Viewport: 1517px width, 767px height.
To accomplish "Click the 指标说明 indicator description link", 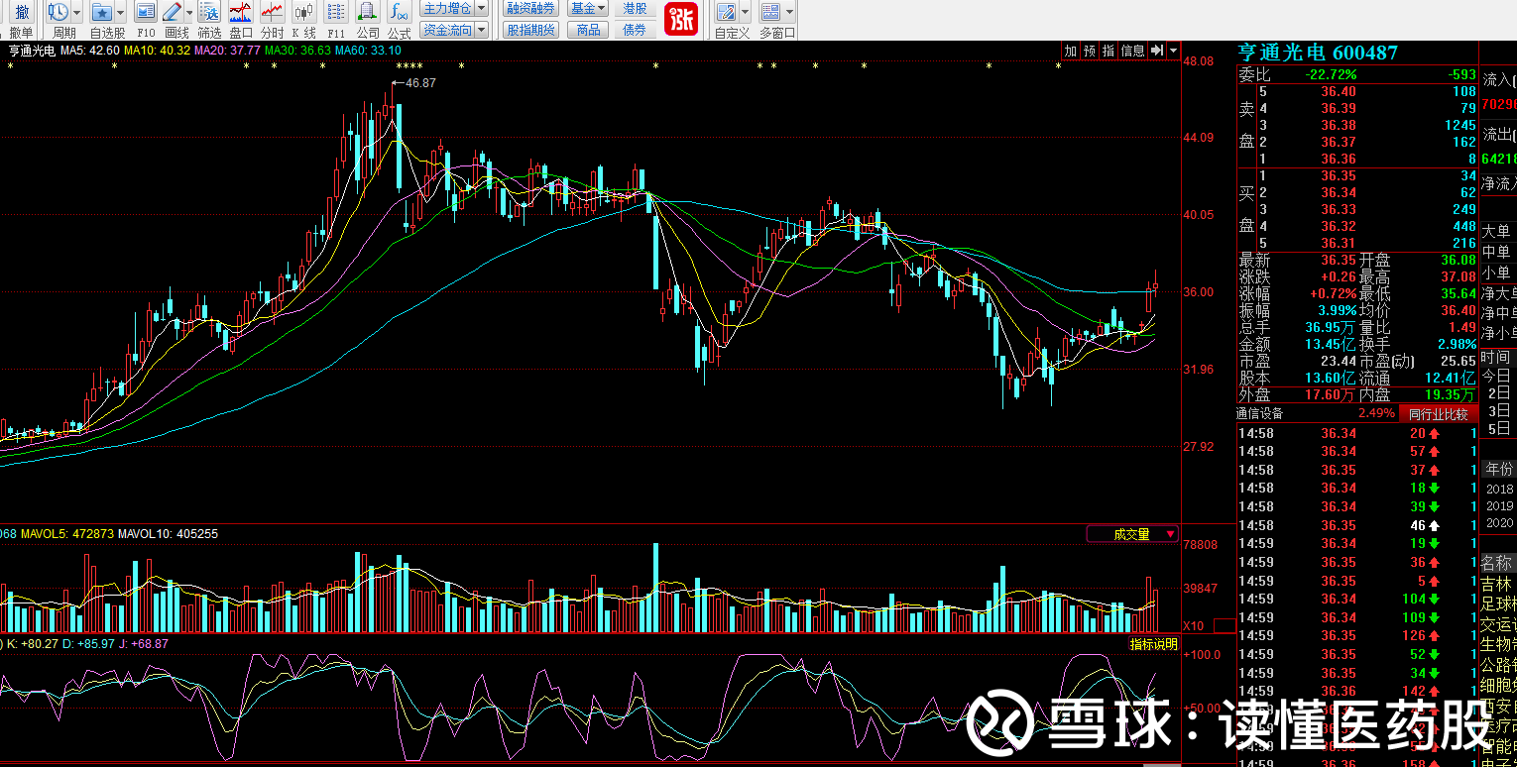I will click(x=1154, y=644).
